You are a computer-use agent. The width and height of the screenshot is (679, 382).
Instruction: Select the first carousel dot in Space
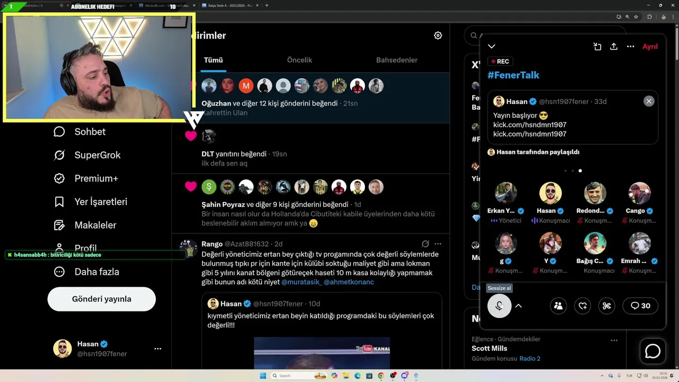(565, 171)
